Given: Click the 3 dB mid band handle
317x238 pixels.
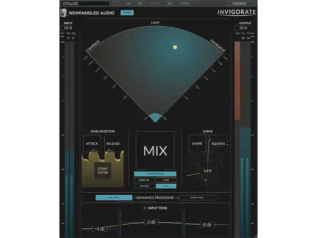Looking at the screenshot, I should (x=151, y=222).
